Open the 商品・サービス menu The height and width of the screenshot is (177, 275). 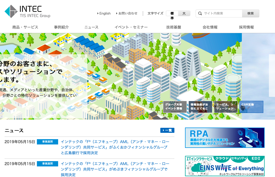click(25, 27)
